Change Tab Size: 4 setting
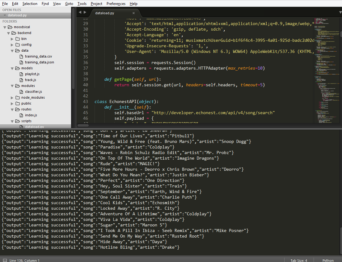342x262 pixels. click(x=299, y=260)
